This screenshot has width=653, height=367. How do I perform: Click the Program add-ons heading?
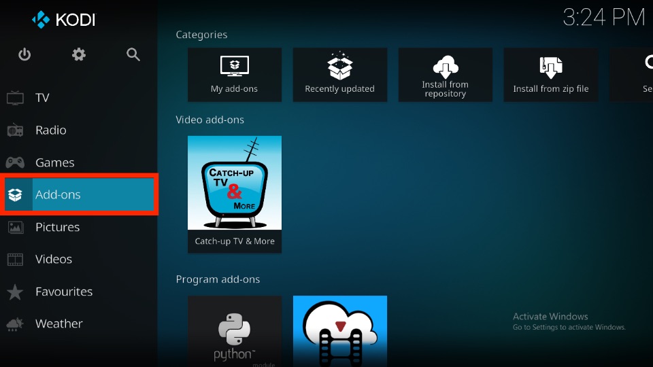point(218,279)
